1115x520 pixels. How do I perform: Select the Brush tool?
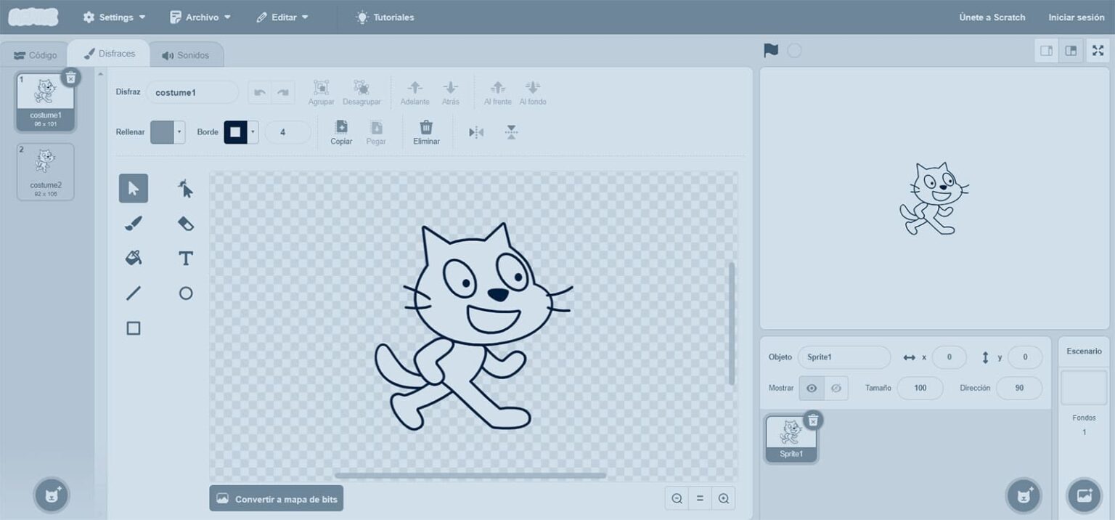point(134,224)
